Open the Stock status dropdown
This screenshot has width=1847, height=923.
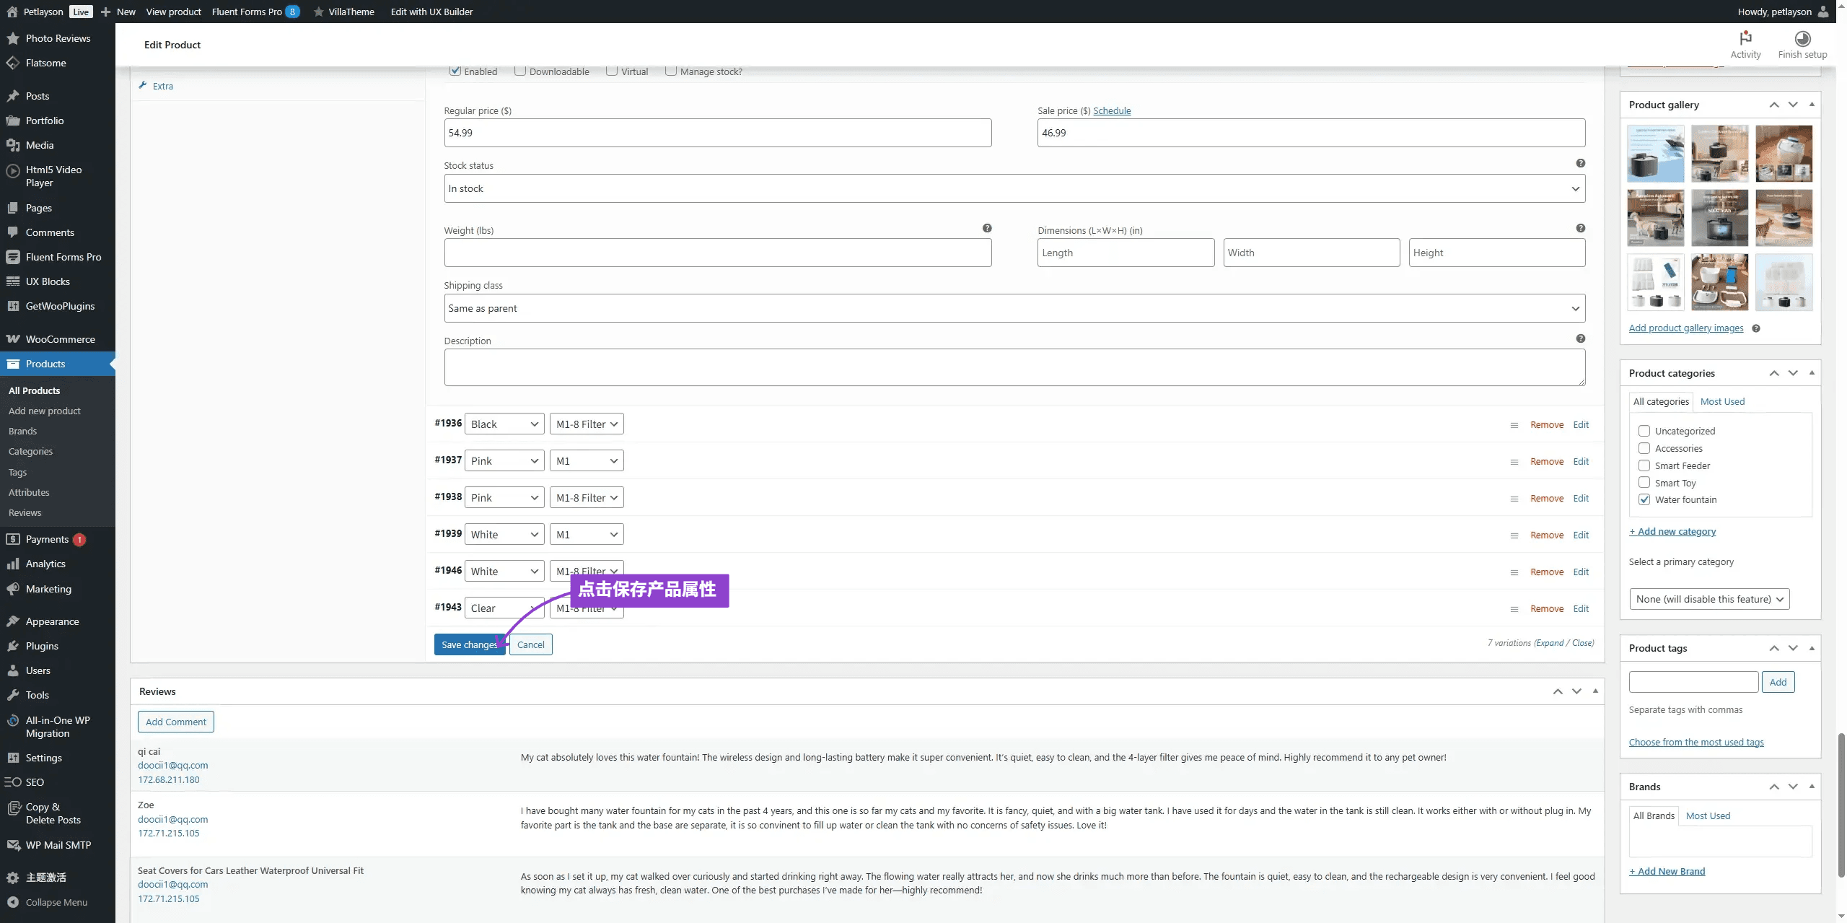coord(1014,189)
